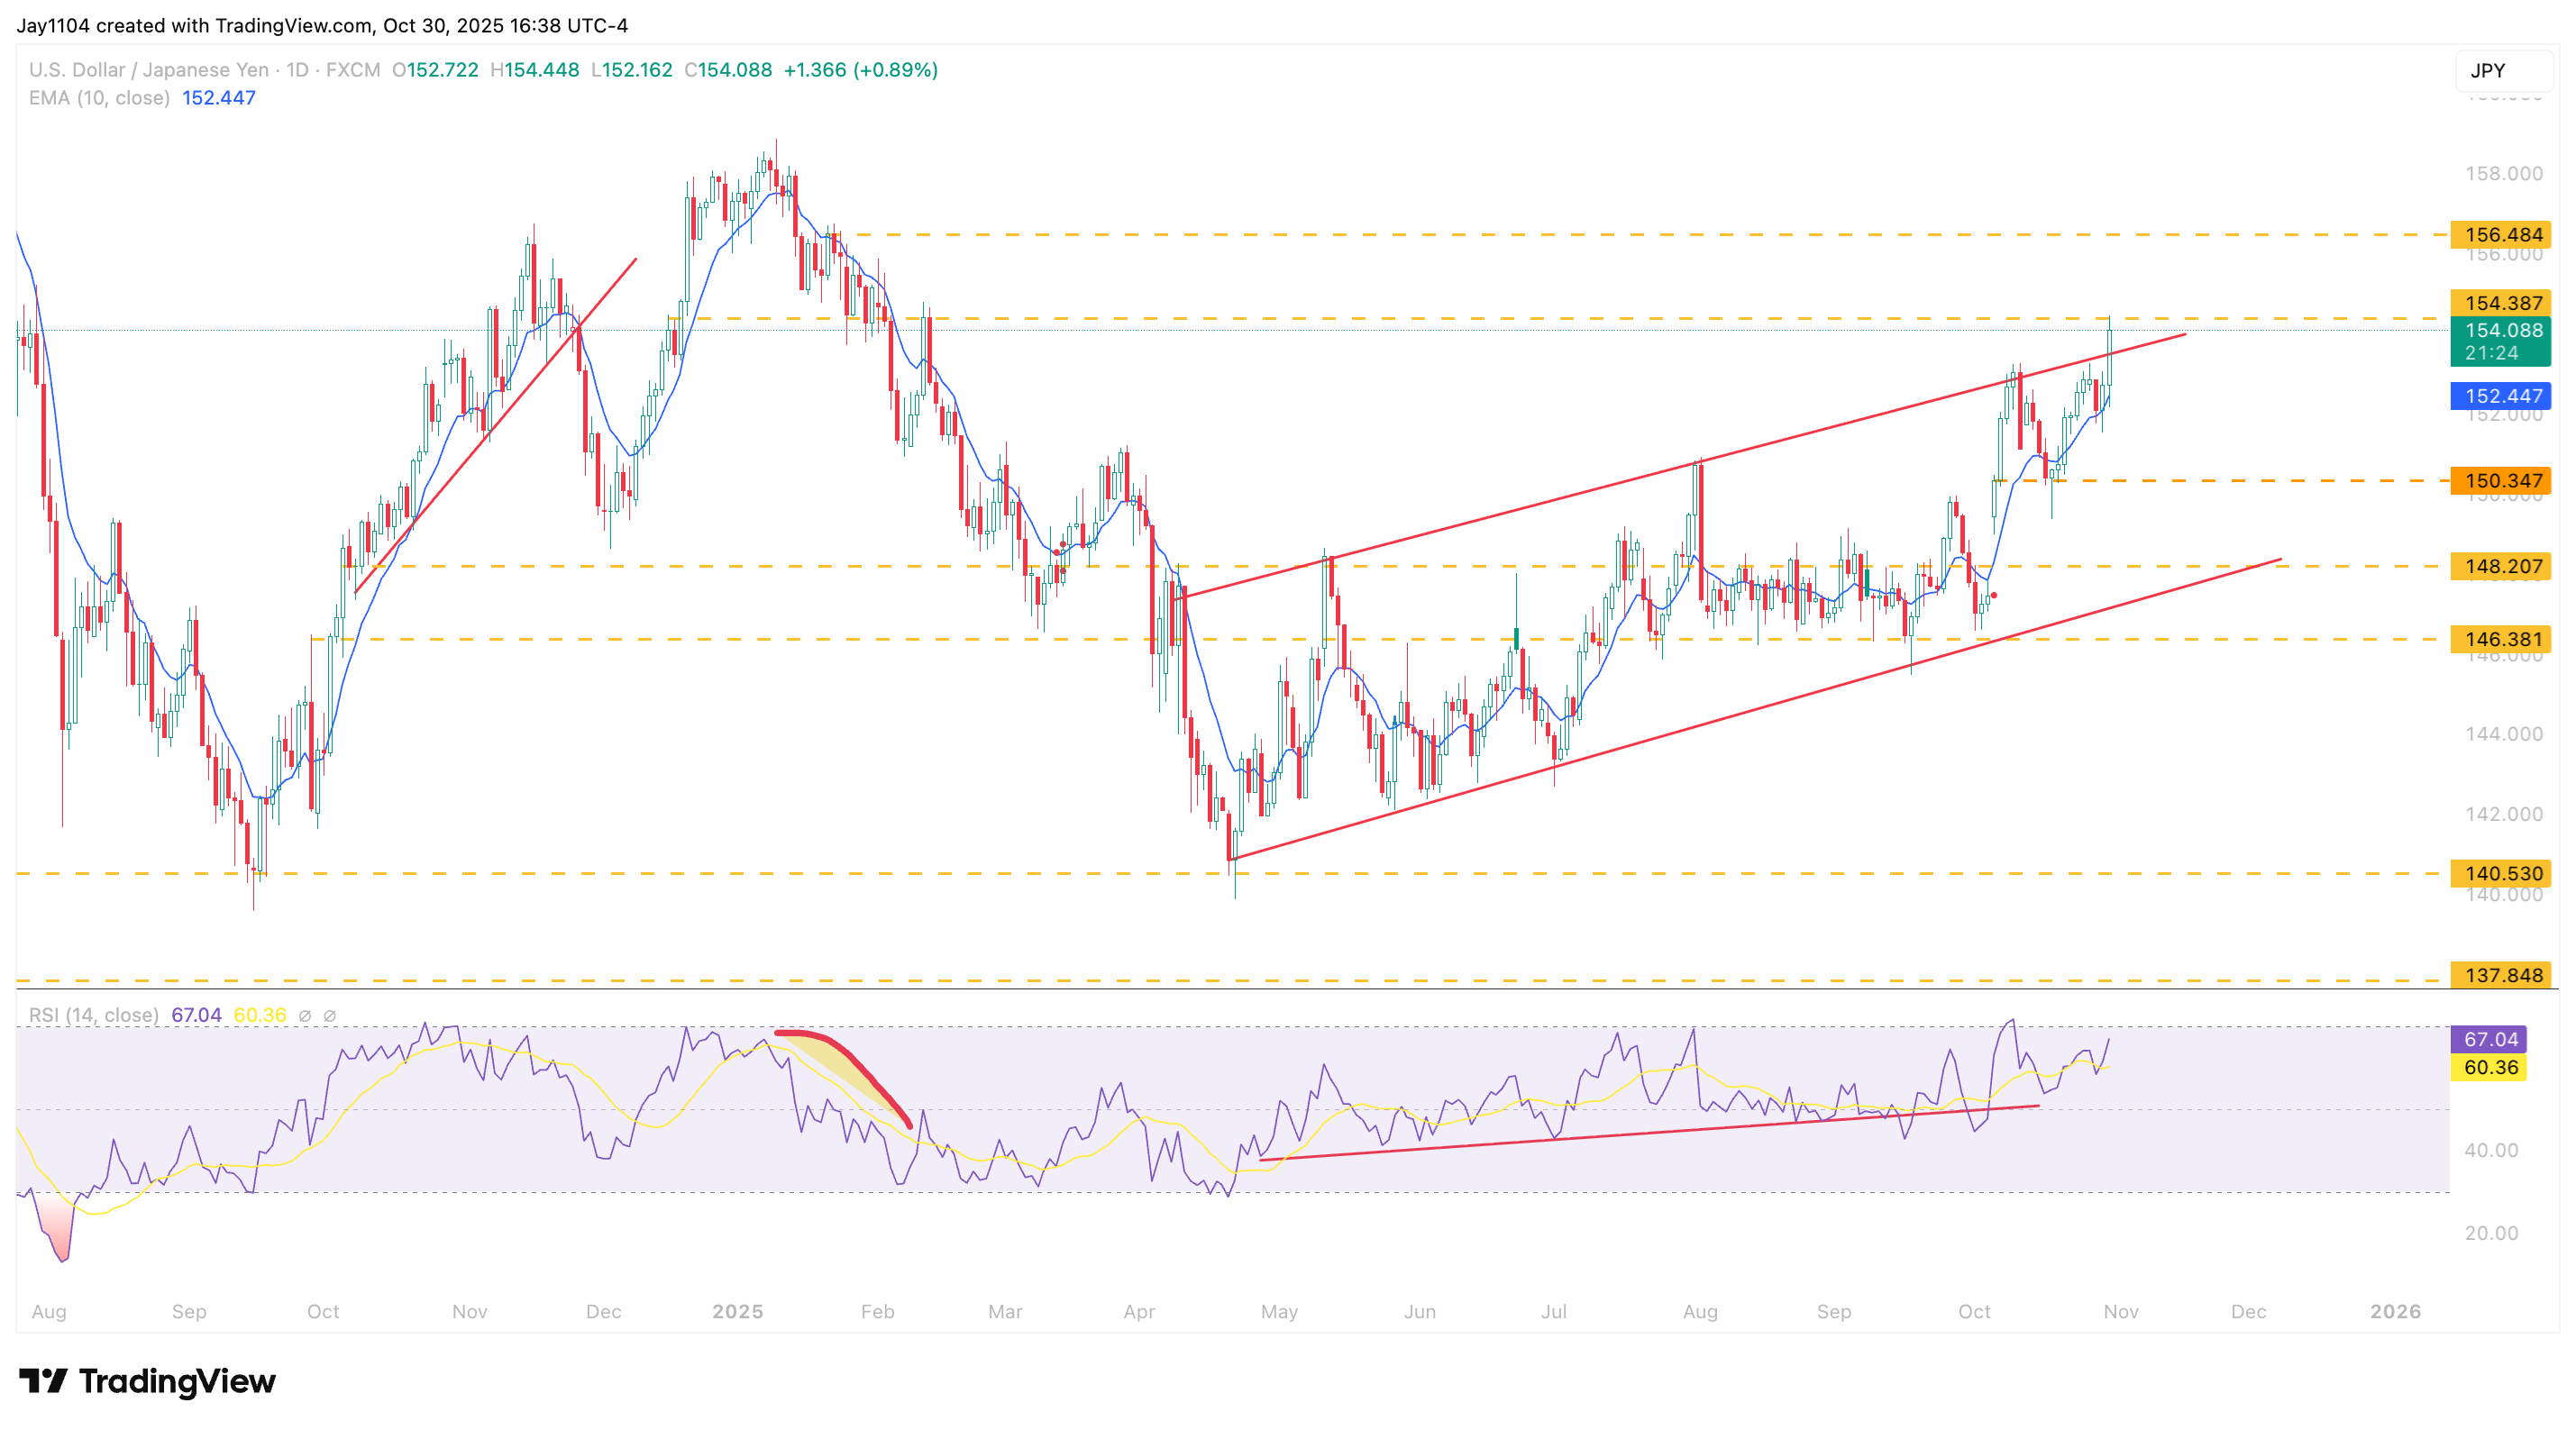
Task: Open the EMA (10, close) indicator legend
Action: pos(99,98)
